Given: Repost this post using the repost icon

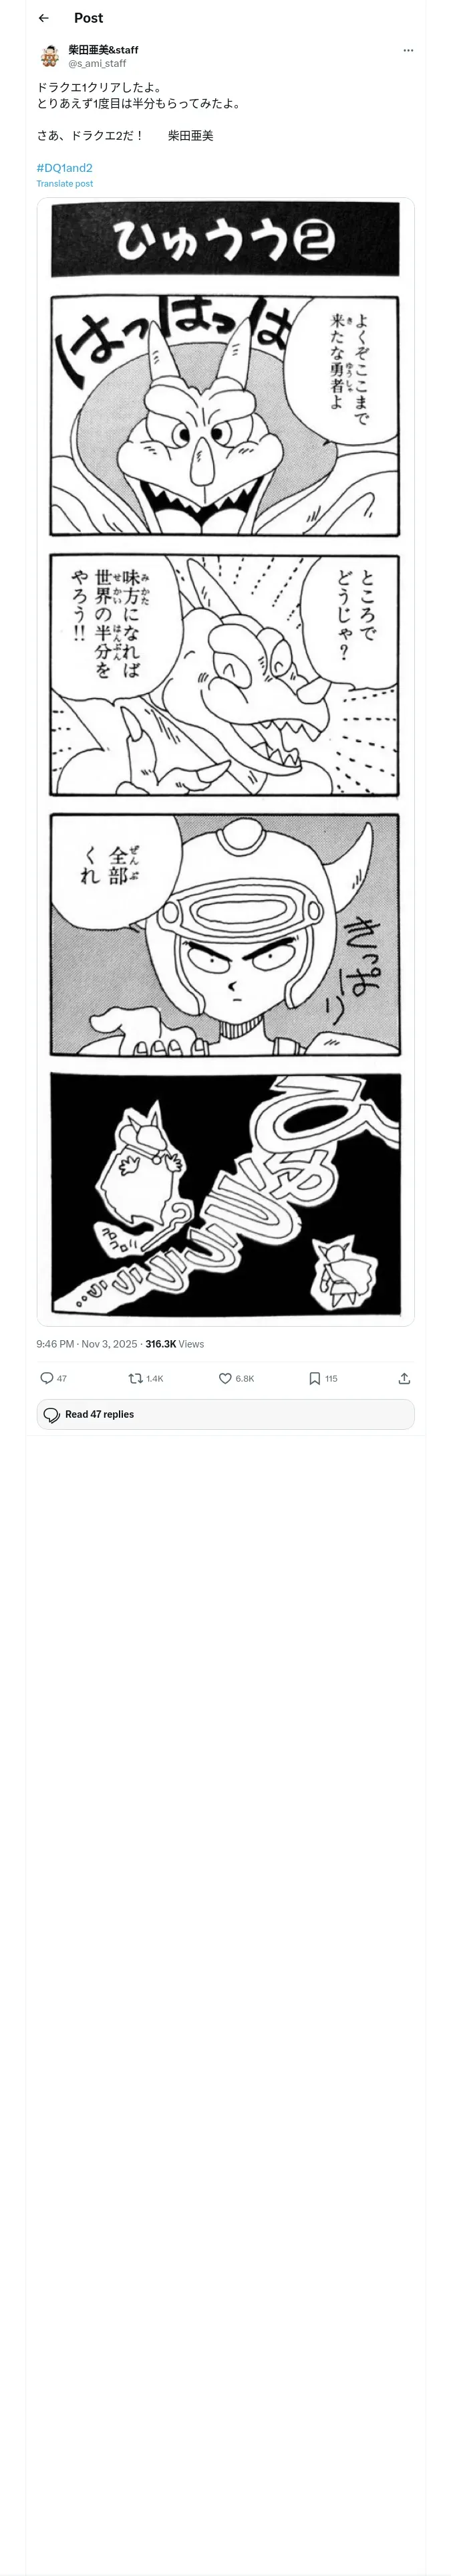Looking at the screenshot, I should pyautogui.click(x=136, y=1378).
